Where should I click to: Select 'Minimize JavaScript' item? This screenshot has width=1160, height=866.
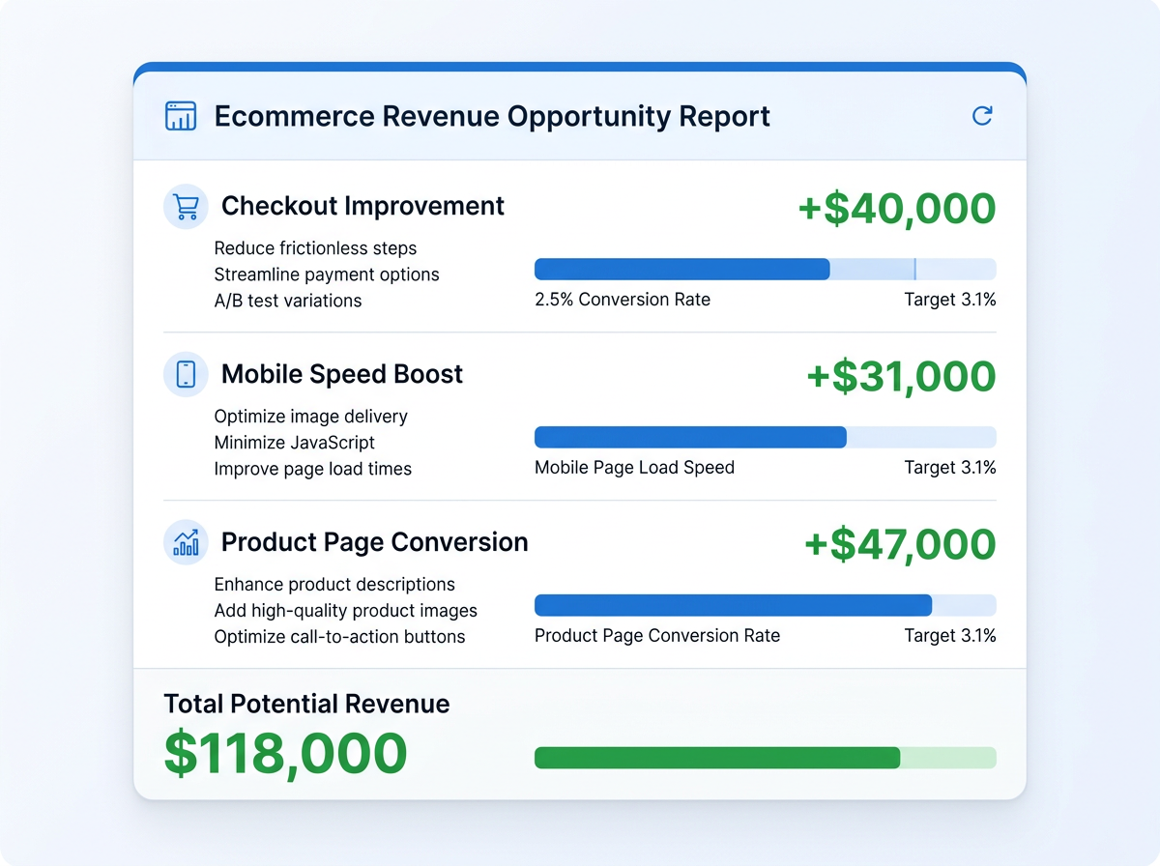pos(295,443)
